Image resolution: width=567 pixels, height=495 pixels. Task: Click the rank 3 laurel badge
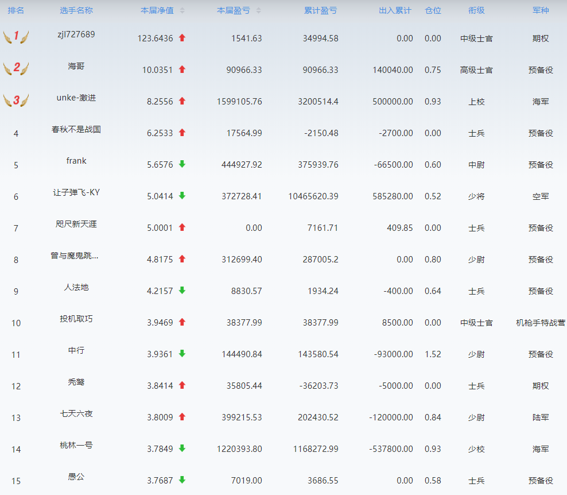pos(16,100)
